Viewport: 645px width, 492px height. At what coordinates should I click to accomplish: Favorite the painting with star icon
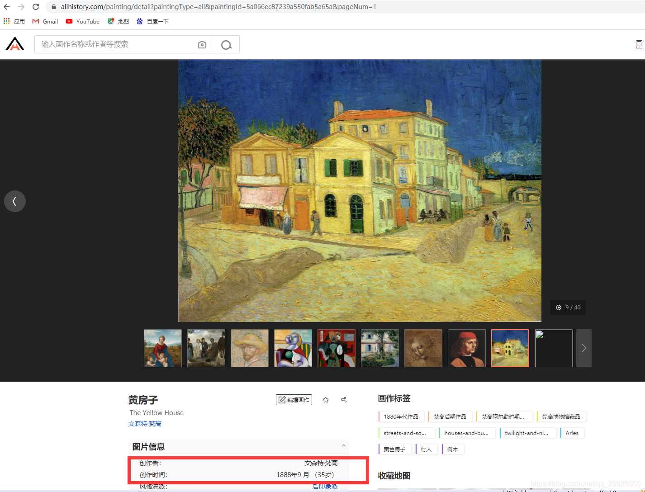coord(326,400)
